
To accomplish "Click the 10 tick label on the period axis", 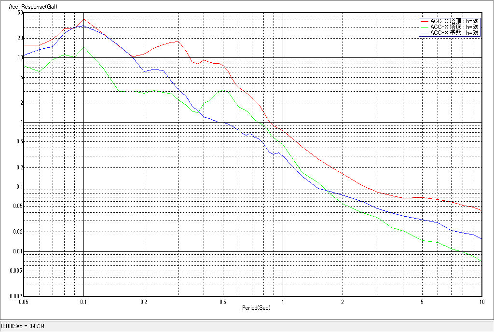I will pyautogui.click(x=481, y=301).
